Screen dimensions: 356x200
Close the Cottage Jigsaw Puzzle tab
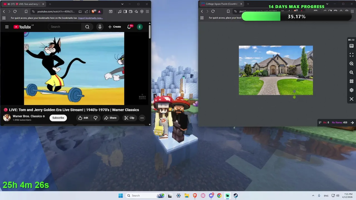coord(241,4)
